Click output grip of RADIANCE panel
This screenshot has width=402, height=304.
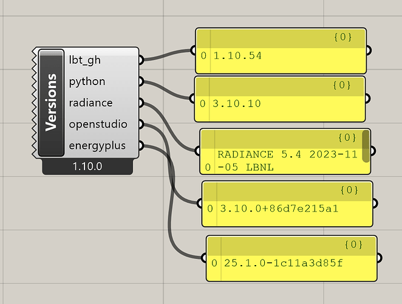[373, 151]
